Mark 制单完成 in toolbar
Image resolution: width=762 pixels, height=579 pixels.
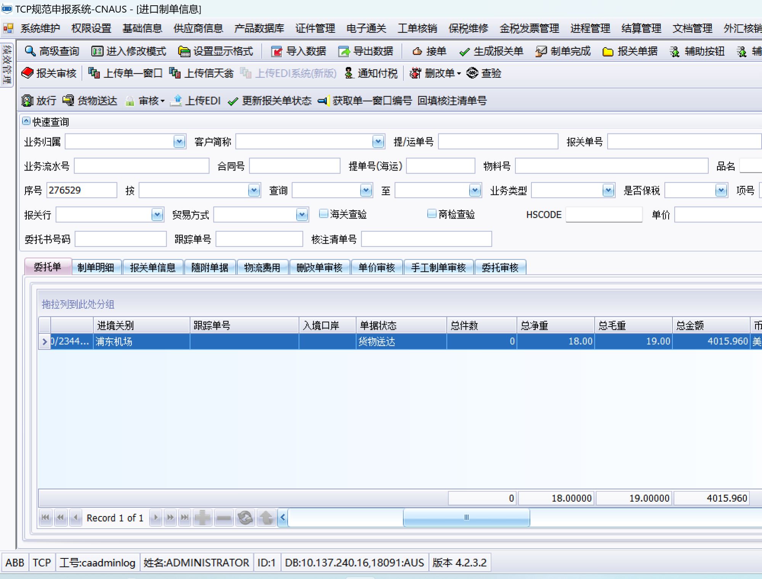[x=563, y=51]
